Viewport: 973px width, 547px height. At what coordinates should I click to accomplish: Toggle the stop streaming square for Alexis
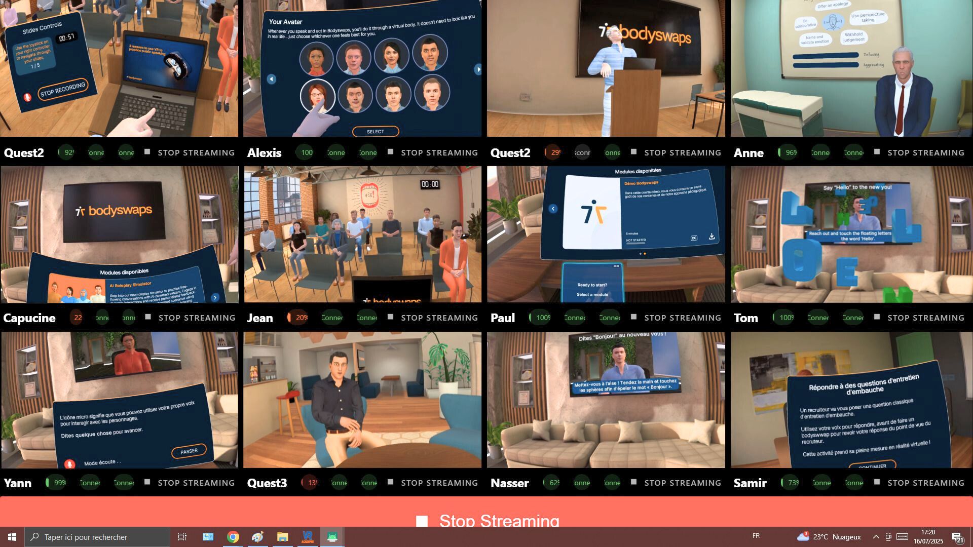[391, 151]
